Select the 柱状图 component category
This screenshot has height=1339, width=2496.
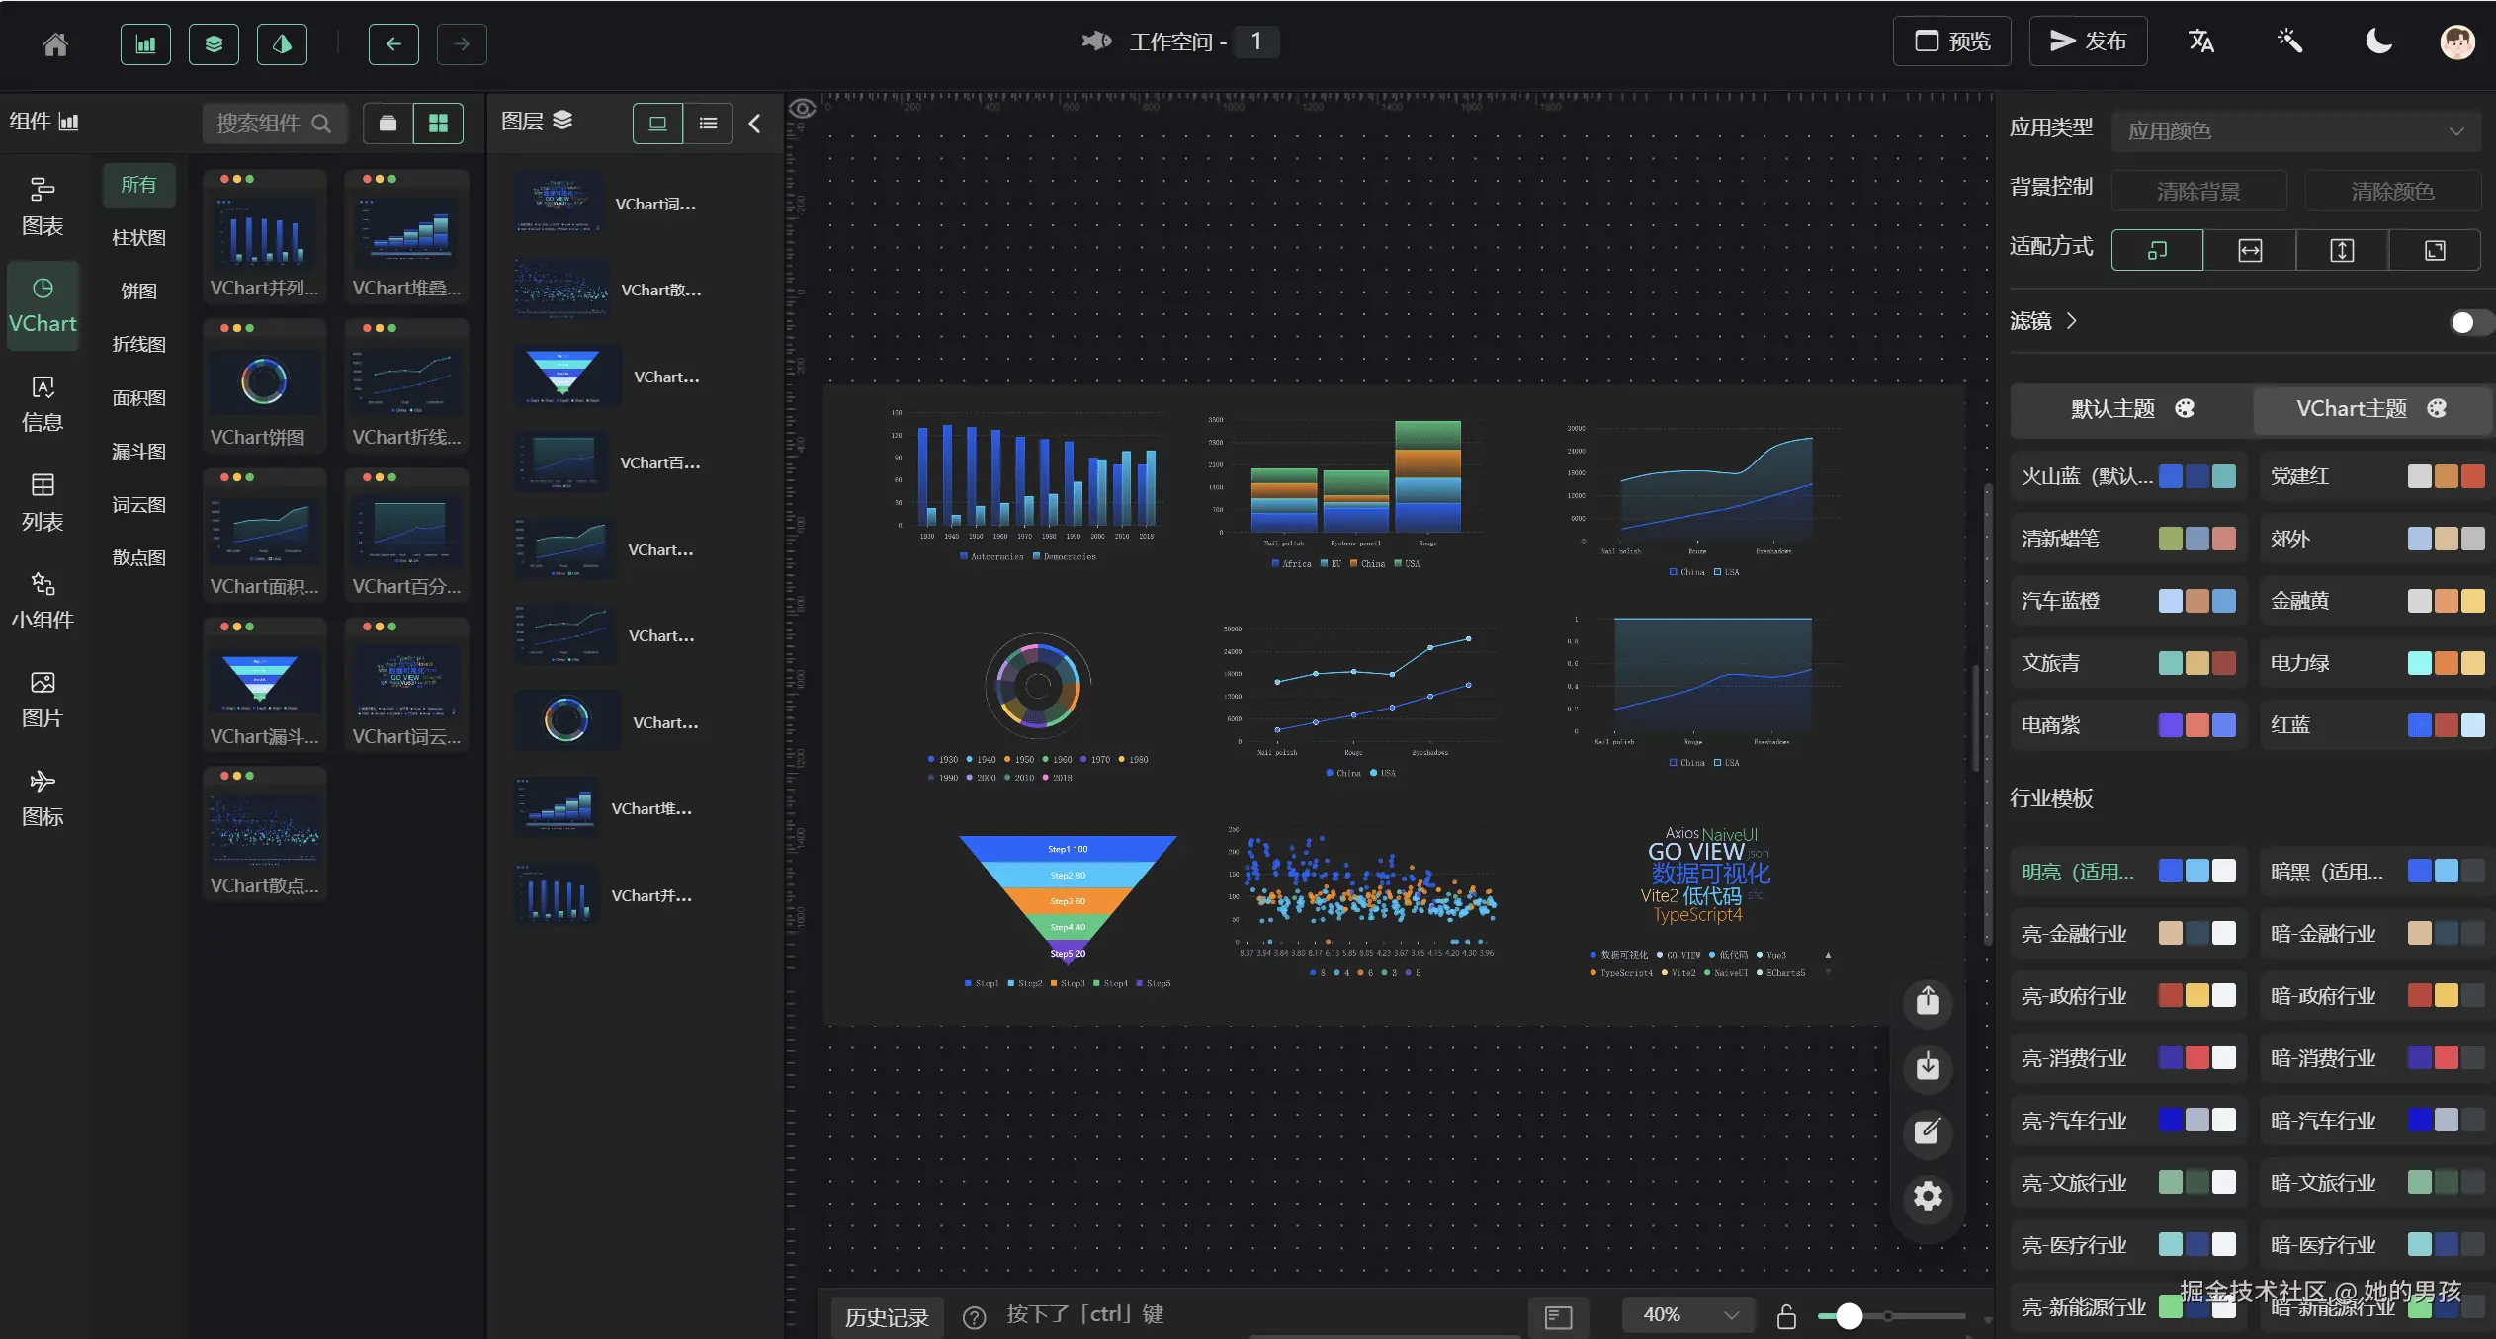pos(138,237)
